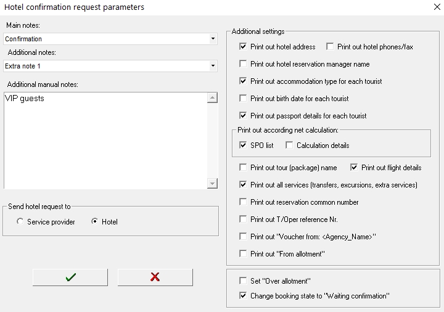The height and width of the screenshot is (312, 444).
Task: Click the Confirmation combo box field
Action: (110, 39)
